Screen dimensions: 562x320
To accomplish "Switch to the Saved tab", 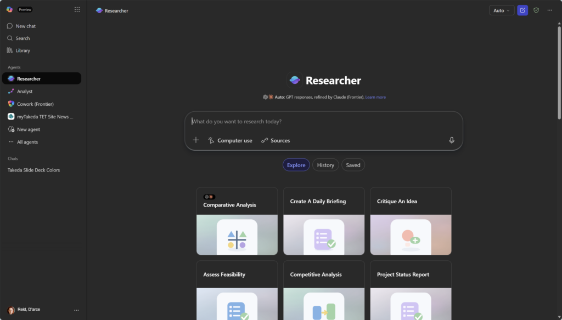I will [353, 165].
